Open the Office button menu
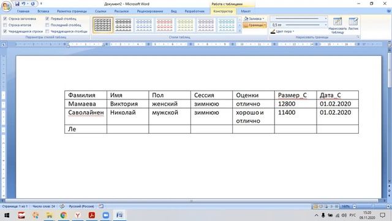392x221 pixels. click(6, 6)
